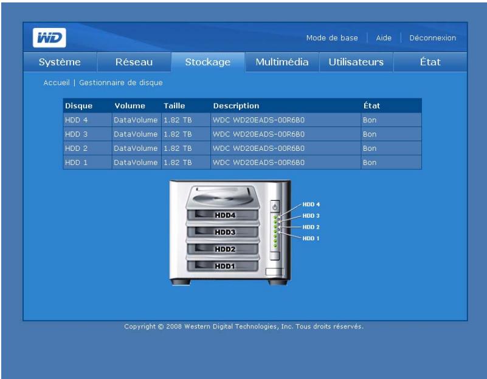Click Bon status in HDD 4 row
This screenshot has width=487, height=379.
[370, 120]
